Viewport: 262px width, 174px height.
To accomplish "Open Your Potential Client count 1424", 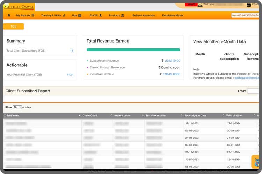I will click(x=70, y=75).
